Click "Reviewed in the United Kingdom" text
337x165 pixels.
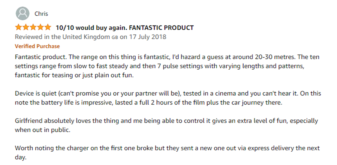62,37
